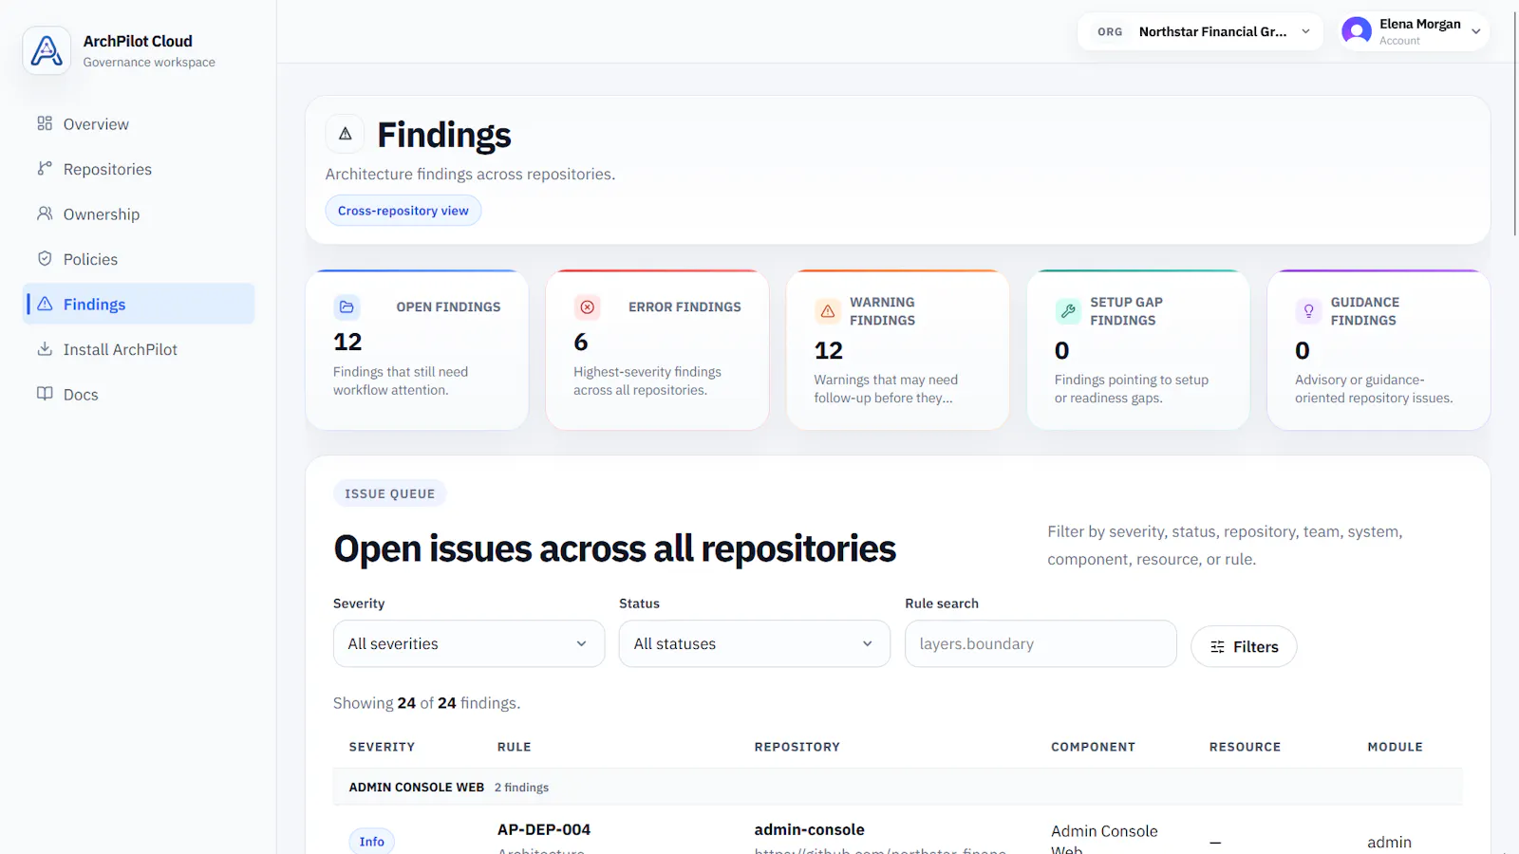This screenshot has height=854, width=1519.
Task: Focus the Rule search input field
Action: click(x=1041, y=643)
